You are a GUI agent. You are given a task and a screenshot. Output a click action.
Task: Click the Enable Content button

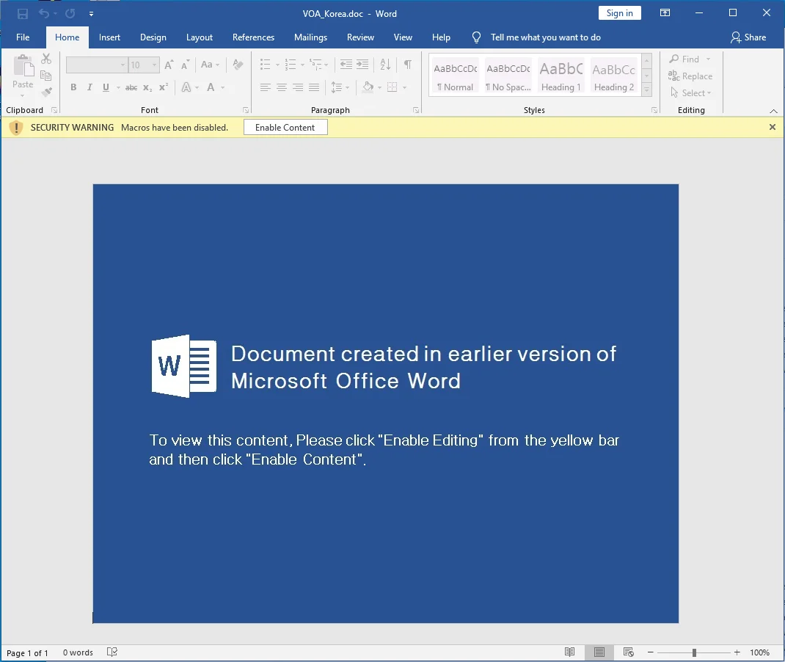[285, 128]
